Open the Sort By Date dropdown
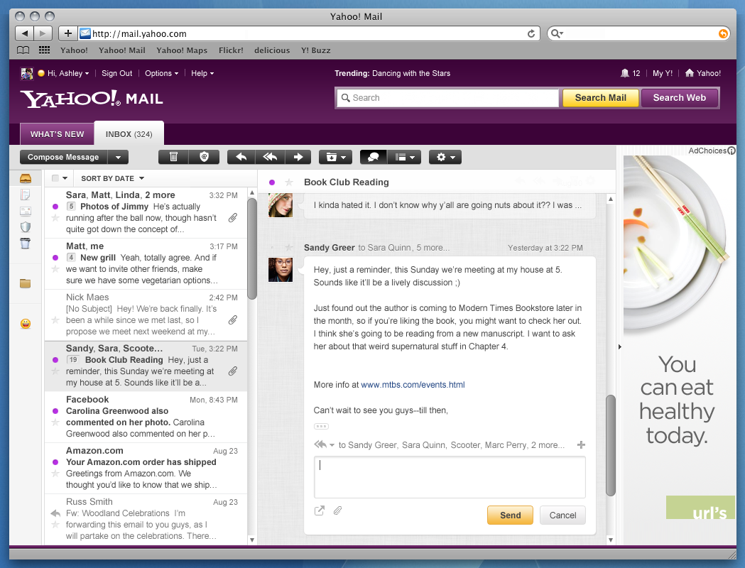This screenshot has width=745, height=568. click(113, 179)
